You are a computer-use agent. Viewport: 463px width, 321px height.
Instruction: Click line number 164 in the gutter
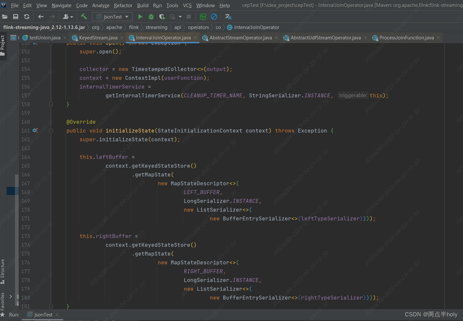pos(25,157)
